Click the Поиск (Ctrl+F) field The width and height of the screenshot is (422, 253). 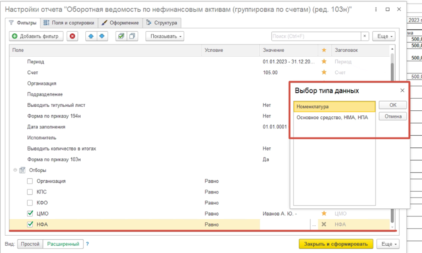pyautogui.click(x=316, y=36)
